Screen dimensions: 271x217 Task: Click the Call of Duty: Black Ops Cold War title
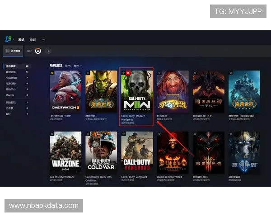[100, 178]
